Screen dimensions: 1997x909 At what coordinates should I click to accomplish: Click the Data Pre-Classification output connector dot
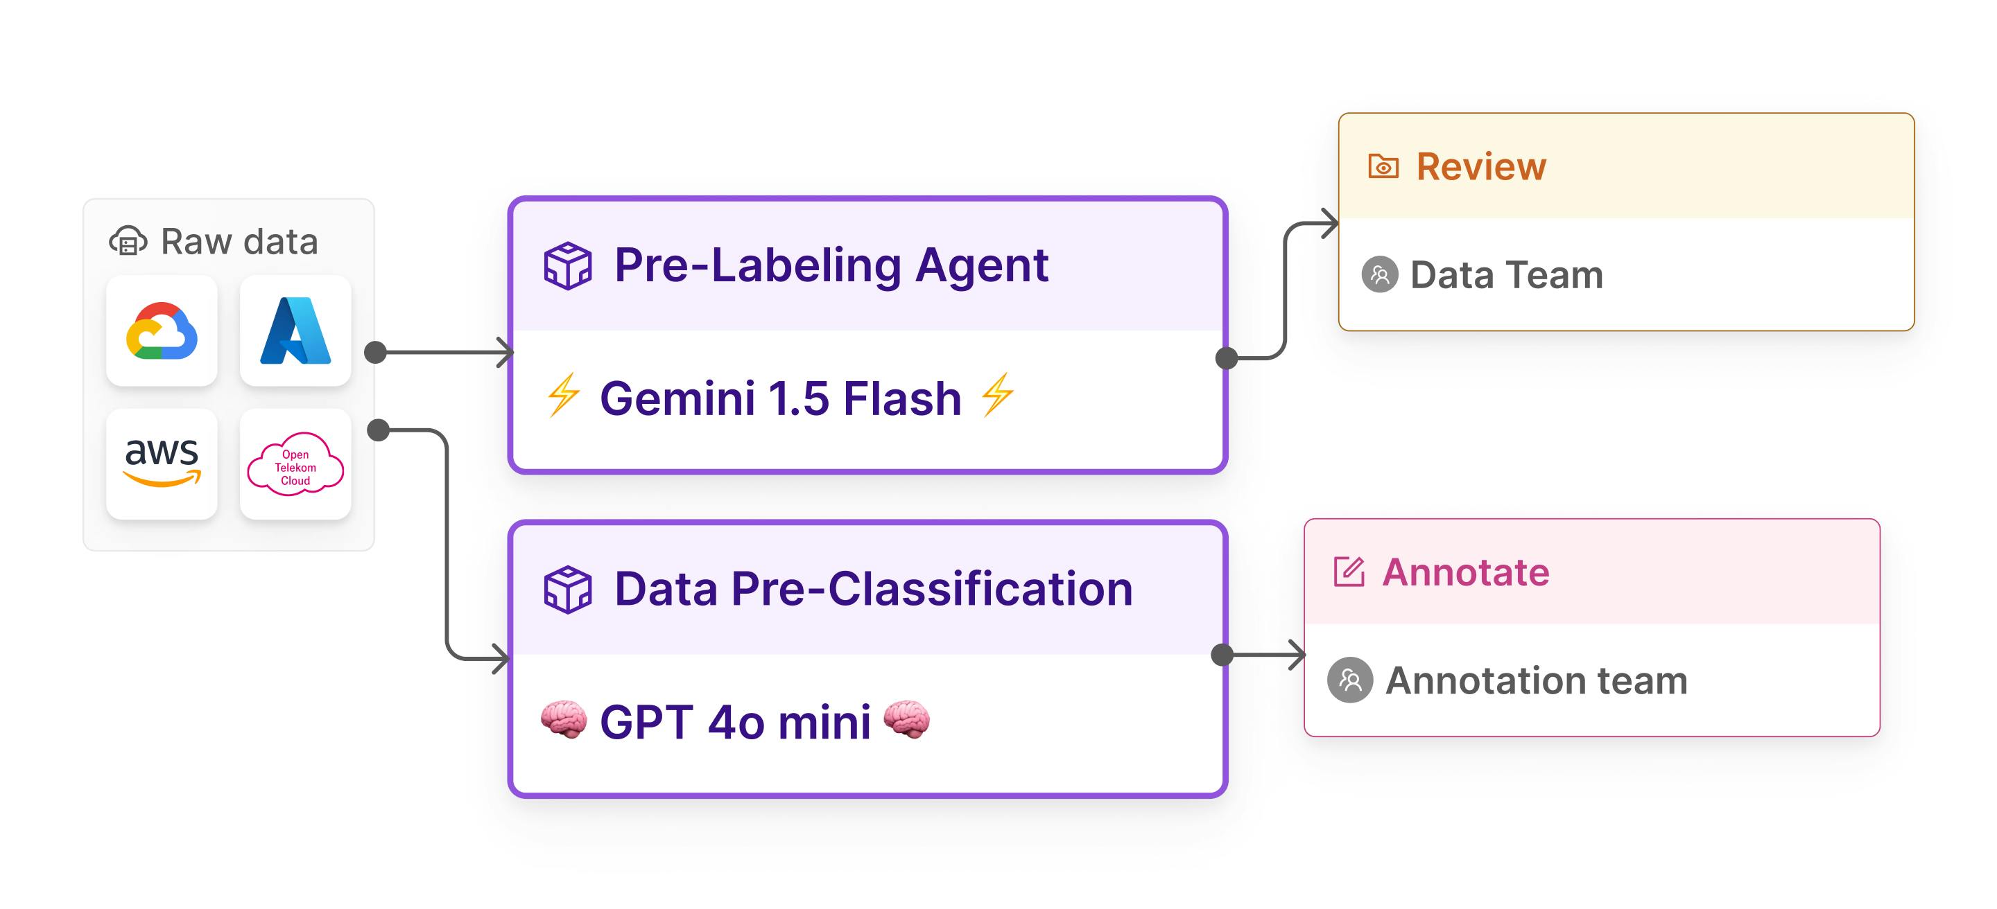(x=1222, y=655)
